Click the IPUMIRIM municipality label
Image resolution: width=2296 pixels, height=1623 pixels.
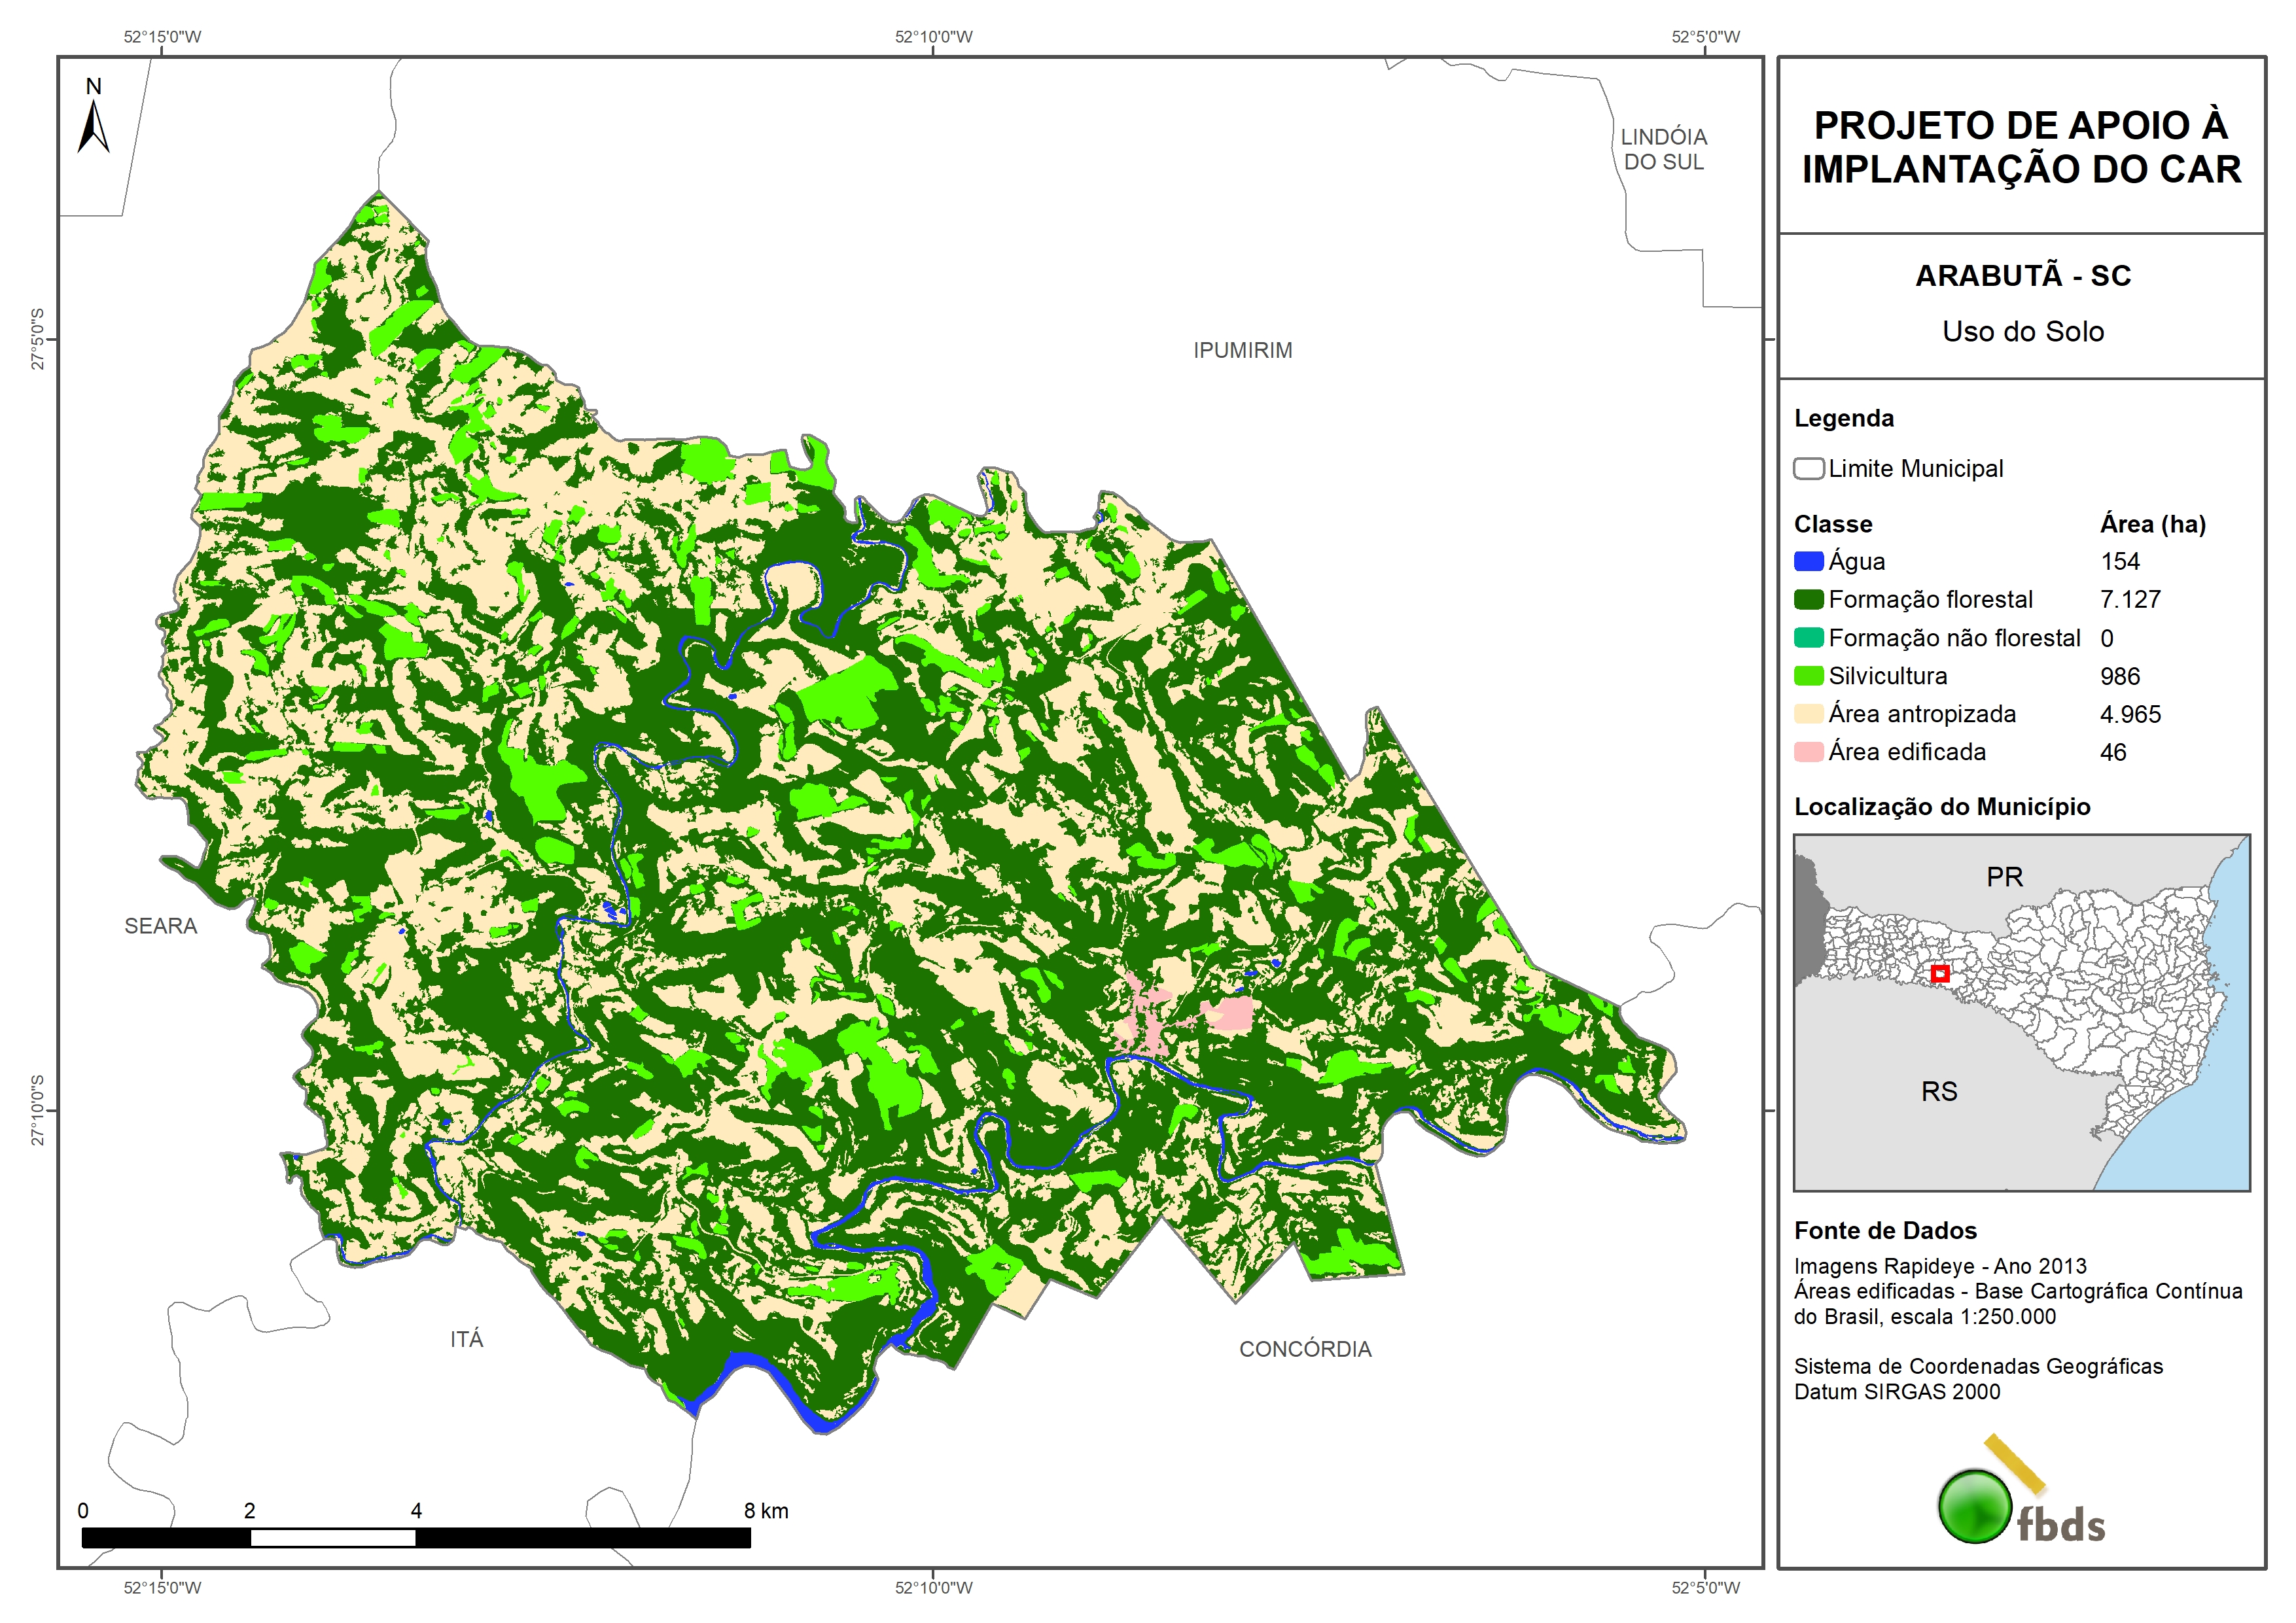(1242, 351)
